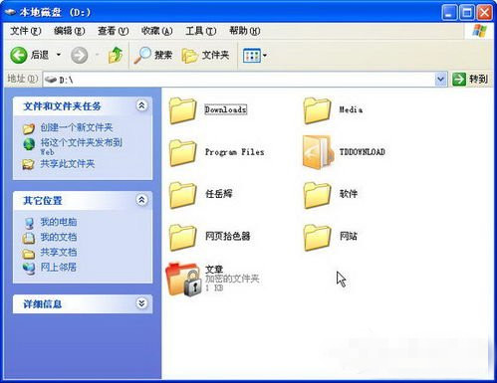Click the TDDOWNLOAD name label
Image resolution: width=497 pixels, height=383 pixels.
pyautogui.click(x=363, y=152)
